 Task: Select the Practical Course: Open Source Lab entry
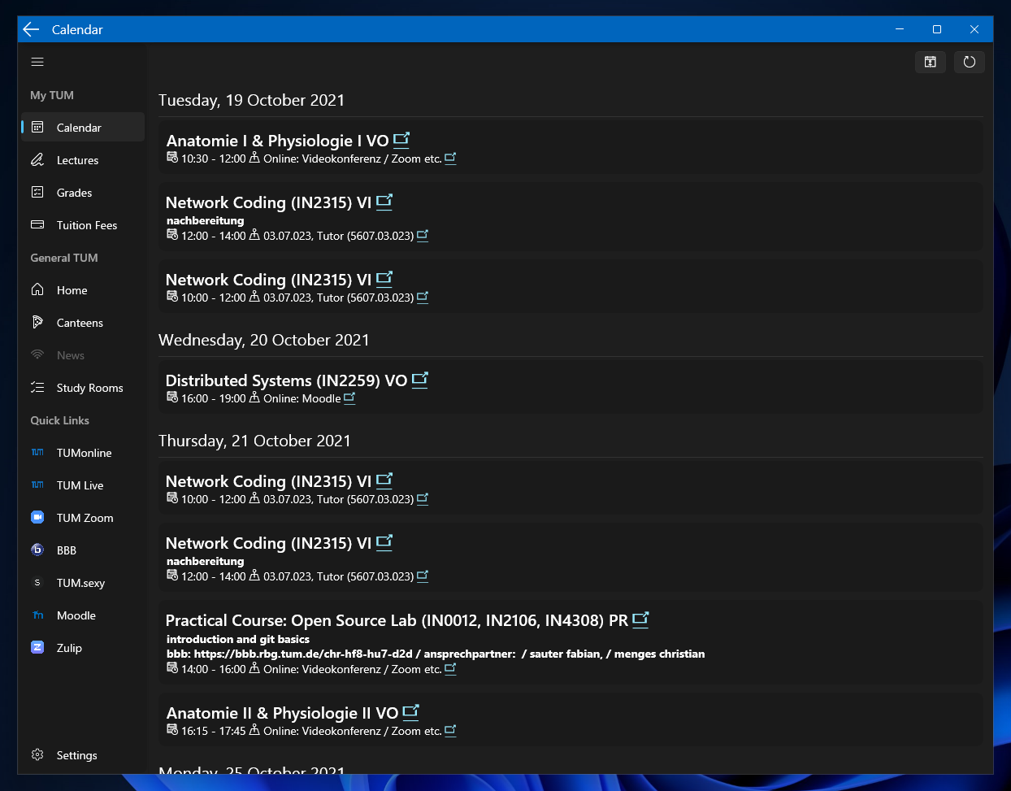(x=571, y=642)
